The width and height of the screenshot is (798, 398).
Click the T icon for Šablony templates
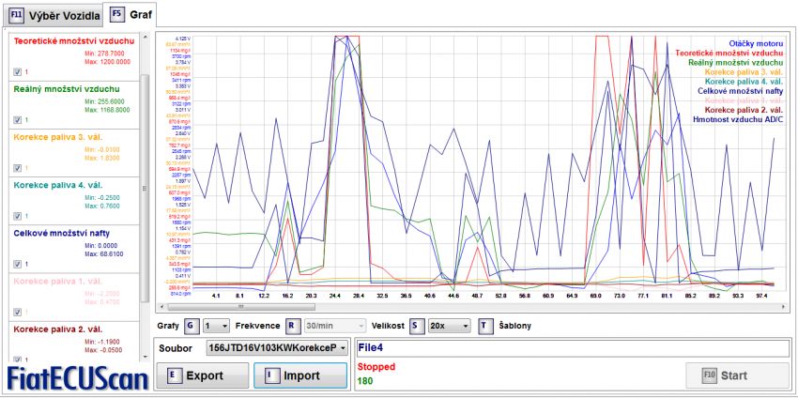[485, 325]
